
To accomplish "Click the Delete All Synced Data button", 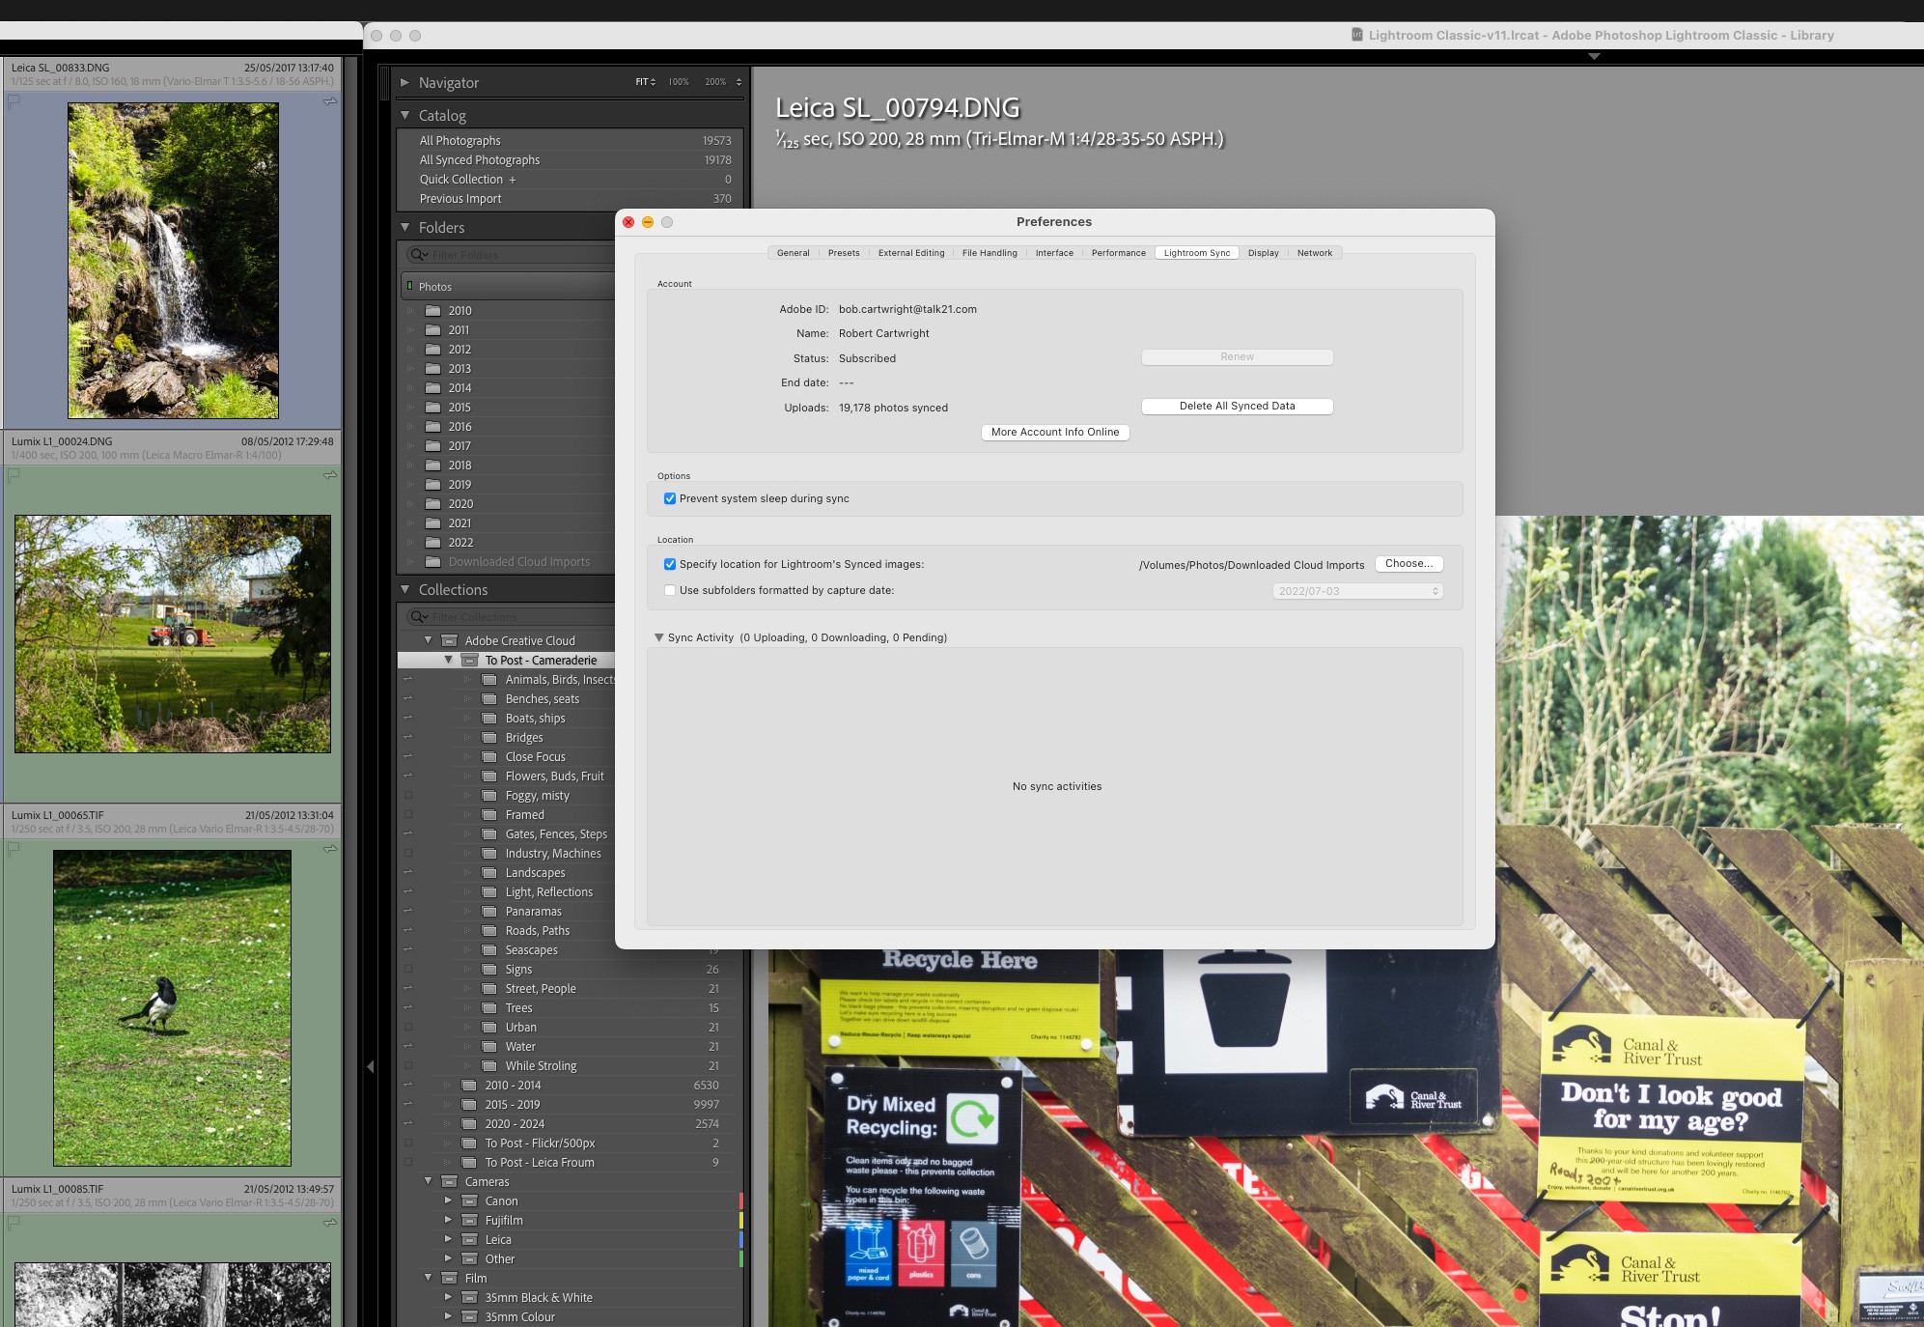I will [x=1237, y=406].
